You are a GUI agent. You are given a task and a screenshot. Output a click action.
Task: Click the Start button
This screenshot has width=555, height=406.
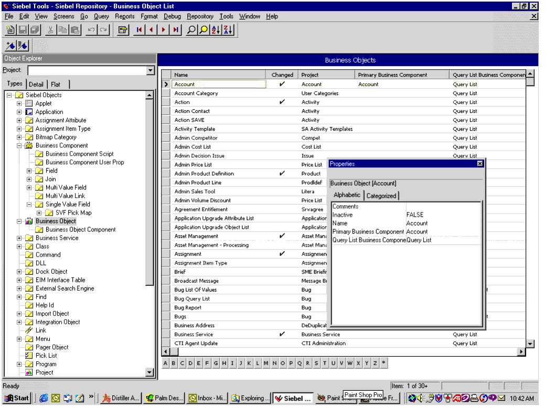point(17,398)
